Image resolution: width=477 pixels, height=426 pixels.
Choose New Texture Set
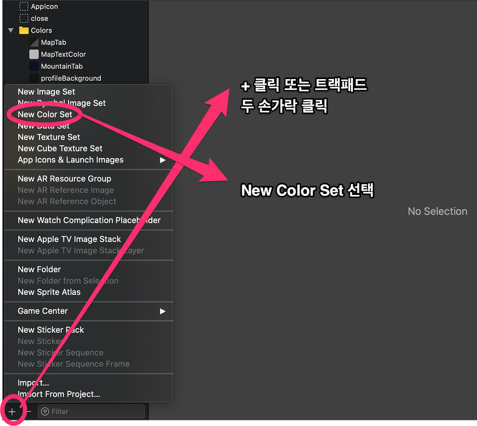[48, 137]
